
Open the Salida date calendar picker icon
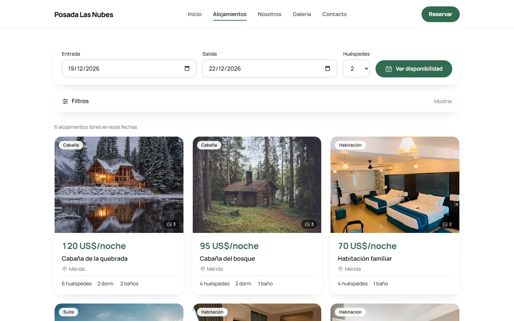(328, 68)
